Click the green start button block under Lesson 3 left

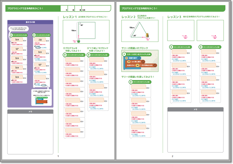[179, 47]
